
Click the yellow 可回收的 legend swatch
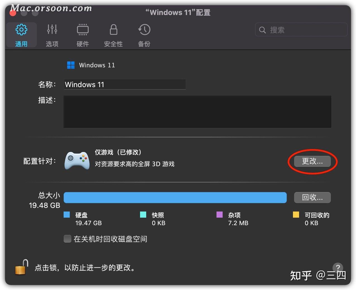296,215
